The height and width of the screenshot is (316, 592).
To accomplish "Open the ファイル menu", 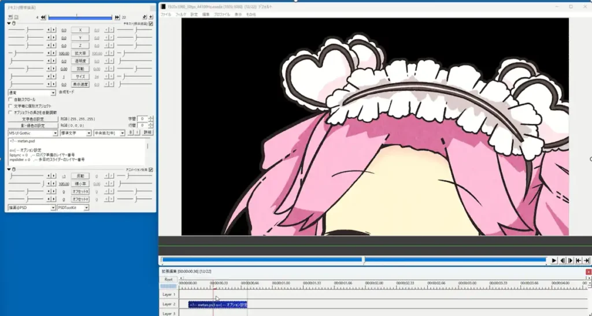I will 166,14.
